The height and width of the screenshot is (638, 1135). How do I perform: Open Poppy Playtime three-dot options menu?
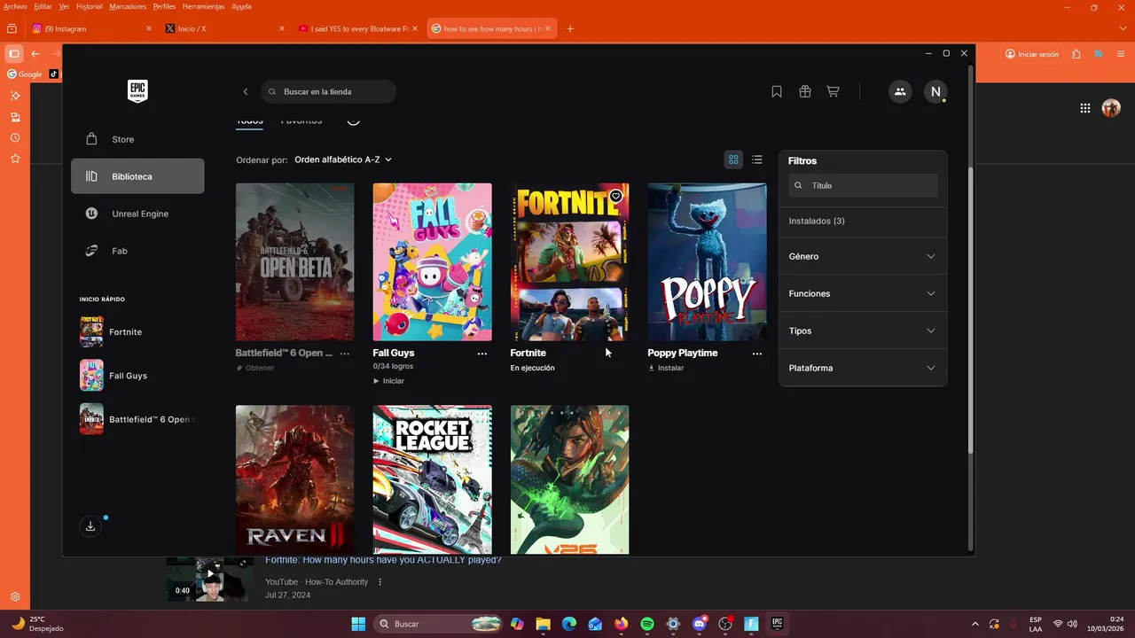[757, 353]
